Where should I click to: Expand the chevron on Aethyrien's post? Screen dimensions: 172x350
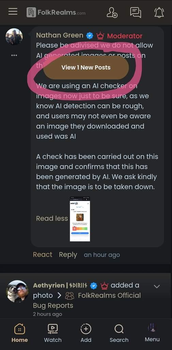157,286
